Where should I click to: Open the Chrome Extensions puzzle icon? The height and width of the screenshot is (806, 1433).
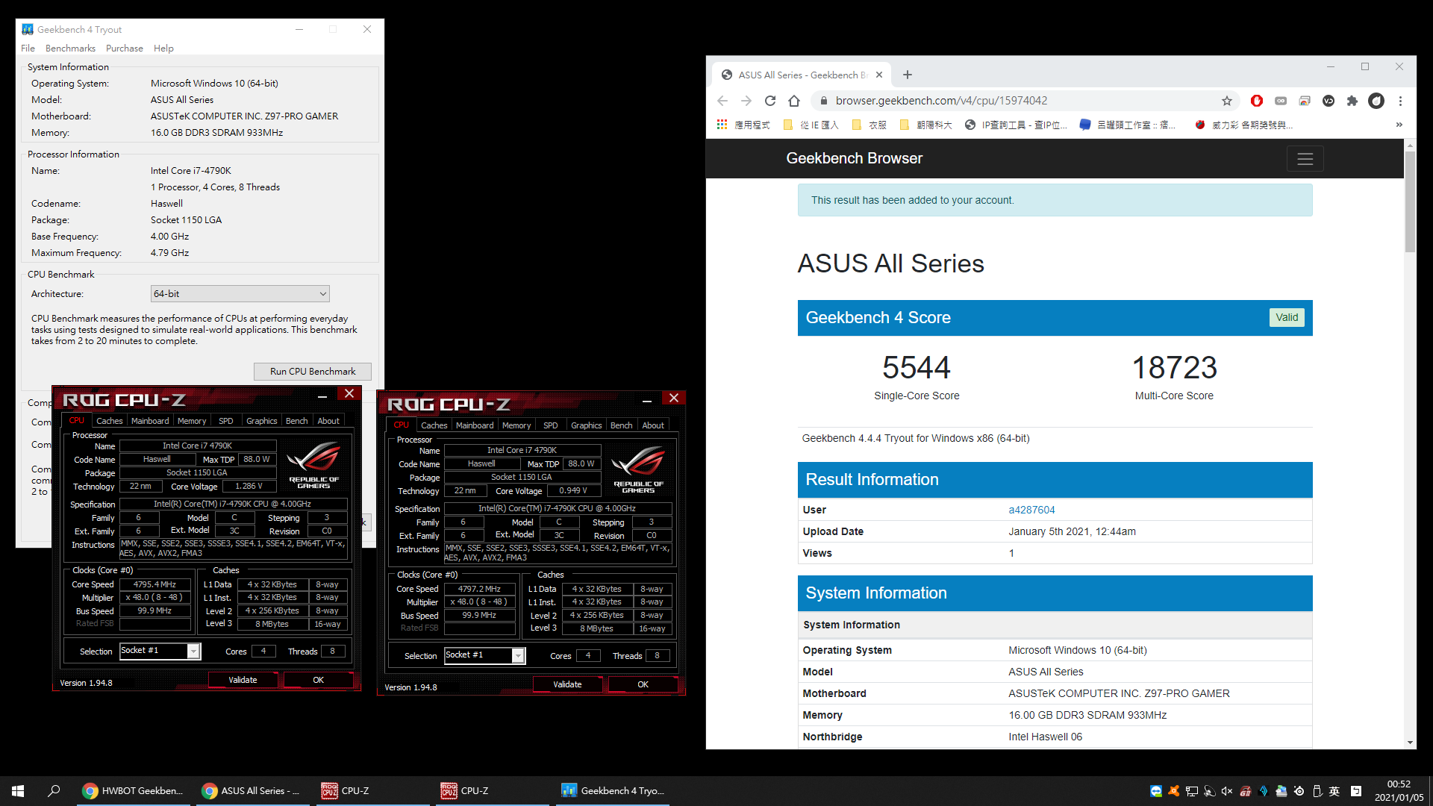coord(1352,101)
